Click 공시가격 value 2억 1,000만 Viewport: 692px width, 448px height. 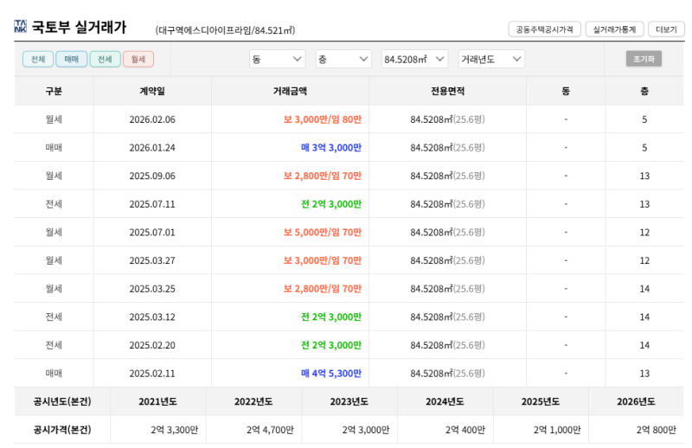tap(557, 430)
